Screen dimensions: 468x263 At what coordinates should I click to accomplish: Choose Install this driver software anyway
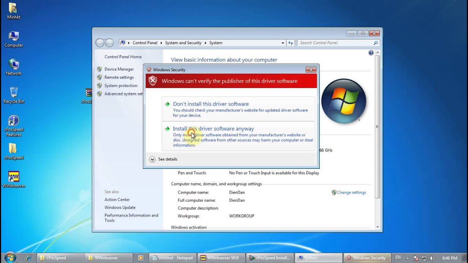238,136
